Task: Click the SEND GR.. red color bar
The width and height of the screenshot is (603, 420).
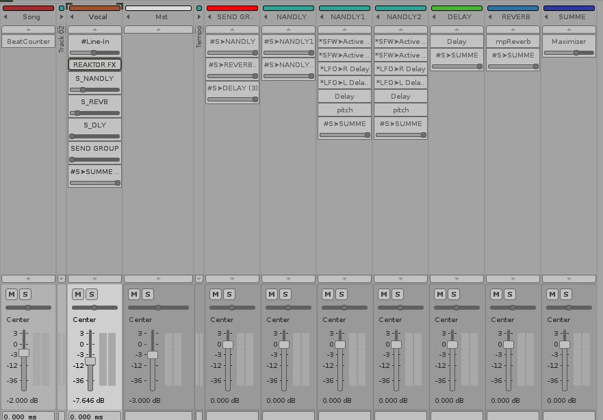Action: 232,8
